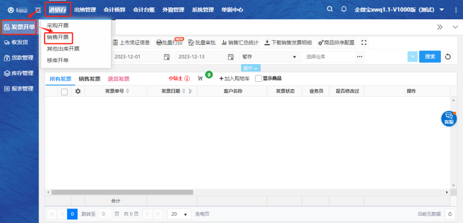Toggle fullscreen view icon in toolbar
Screen dimensions: 463x223
[364, 43]
